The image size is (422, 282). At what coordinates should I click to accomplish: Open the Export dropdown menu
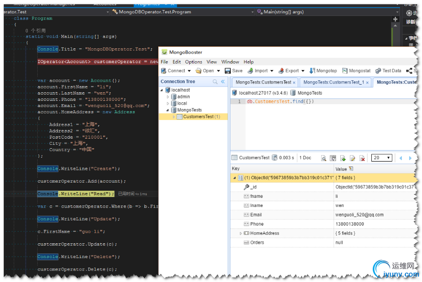(x=292, y=71)
